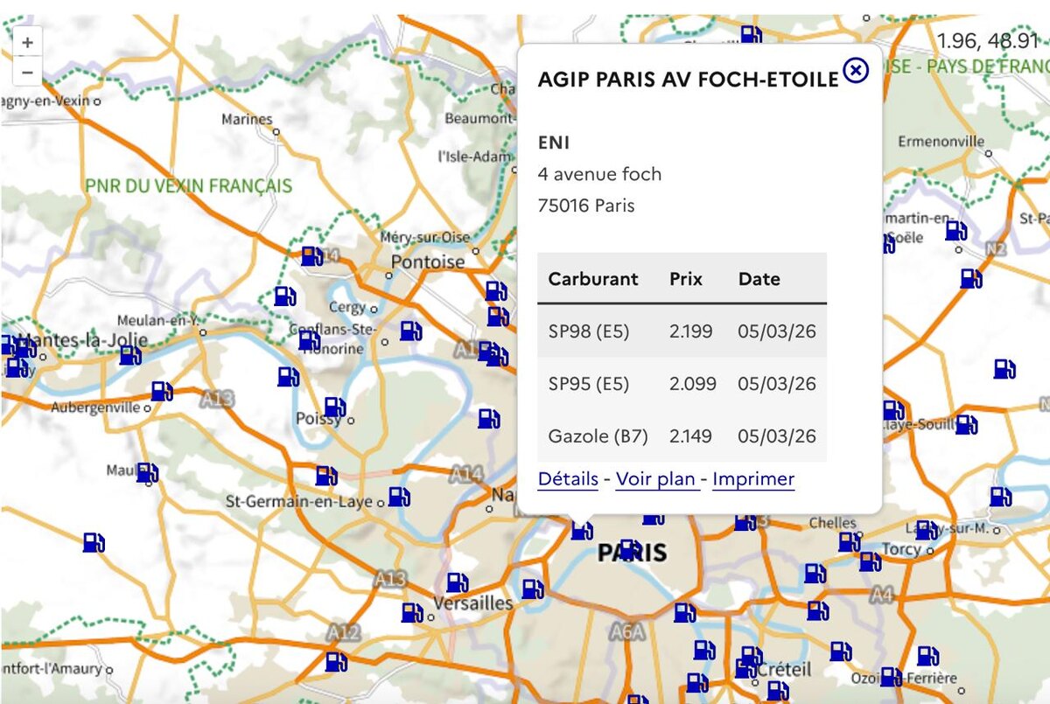Screen dimensions: 1050x704
Task: Select fuel station icon left of Torcy
Action: [870, 561]
